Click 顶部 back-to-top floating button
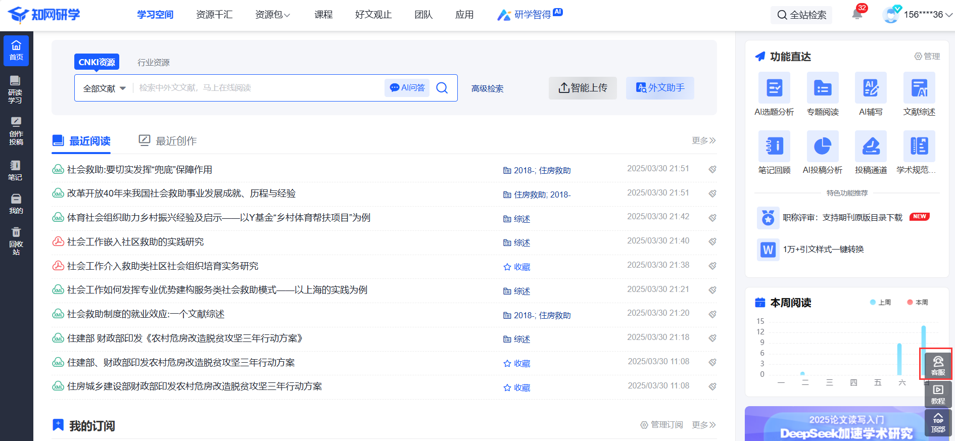Viewport: 955px width, 441px height. pos(938,423)
